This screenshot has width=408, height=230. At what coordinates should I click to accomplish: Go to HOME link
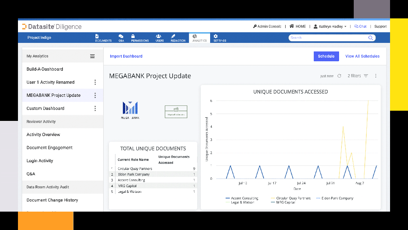click(x=298, y=26)
